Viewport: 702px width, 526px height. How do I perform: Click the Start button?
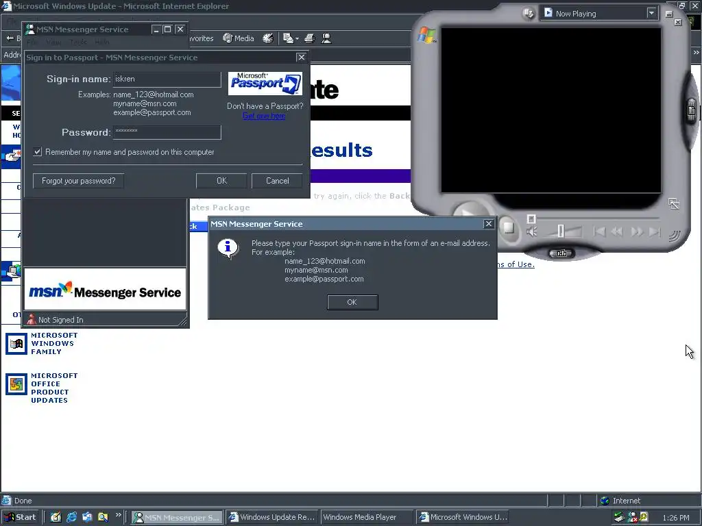20,517
